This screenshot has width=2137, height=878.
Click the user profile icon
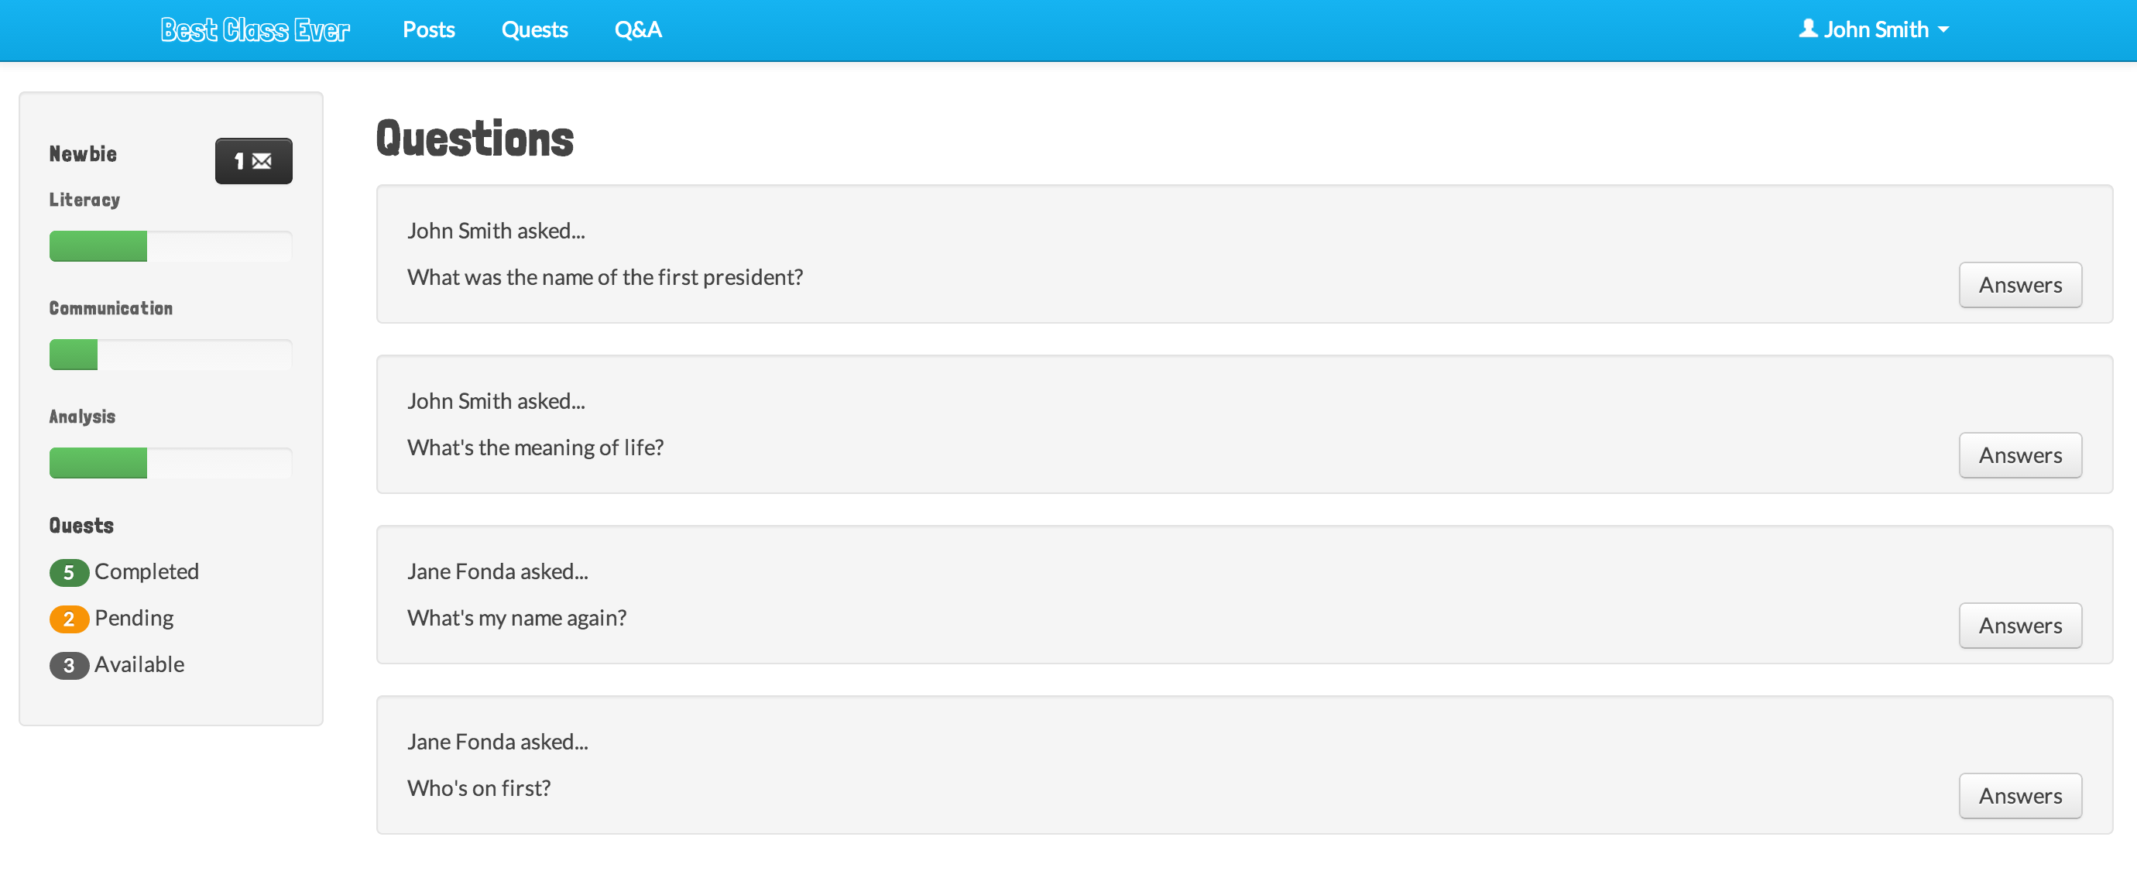point(1808,29)
